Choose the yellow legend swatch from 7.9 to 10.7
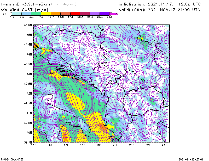209x161 pixels. pos(46,14)
